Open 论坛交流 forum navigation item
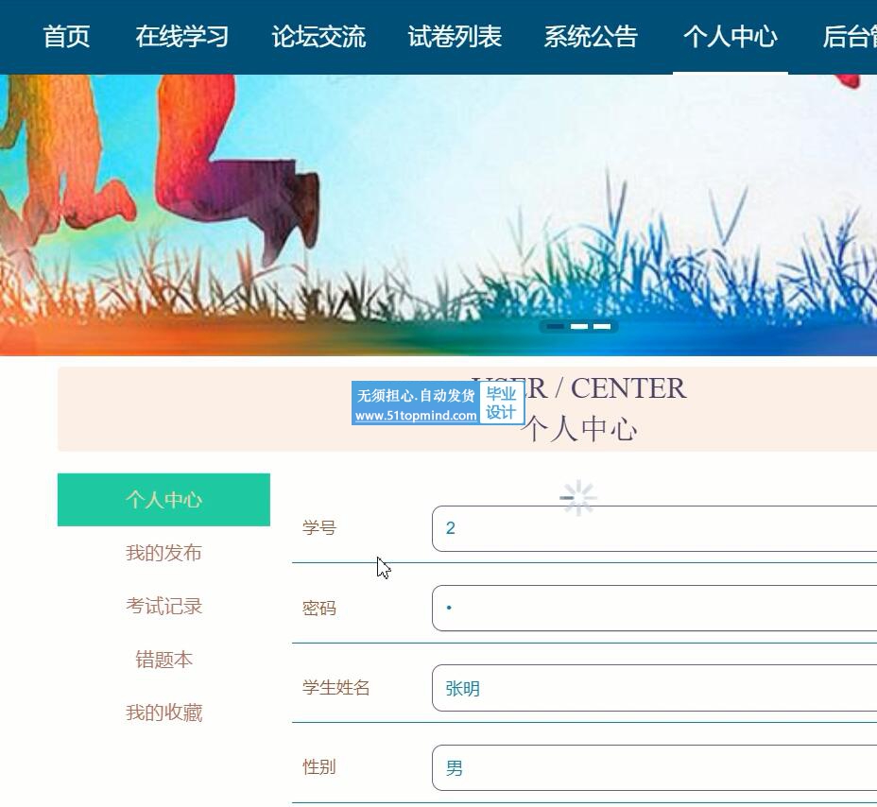Screen dimensions: 877x807 click(x=318, y=37)
